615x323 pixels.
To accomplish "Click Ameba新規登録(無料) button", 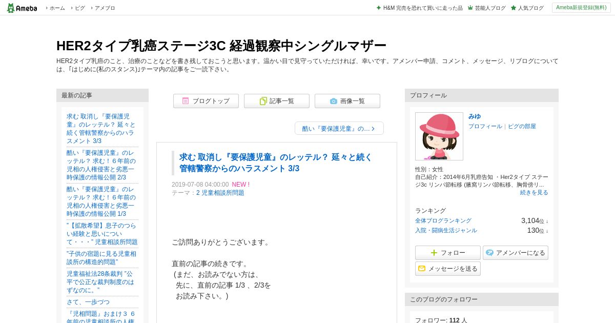I will click(x=581, y=8).
